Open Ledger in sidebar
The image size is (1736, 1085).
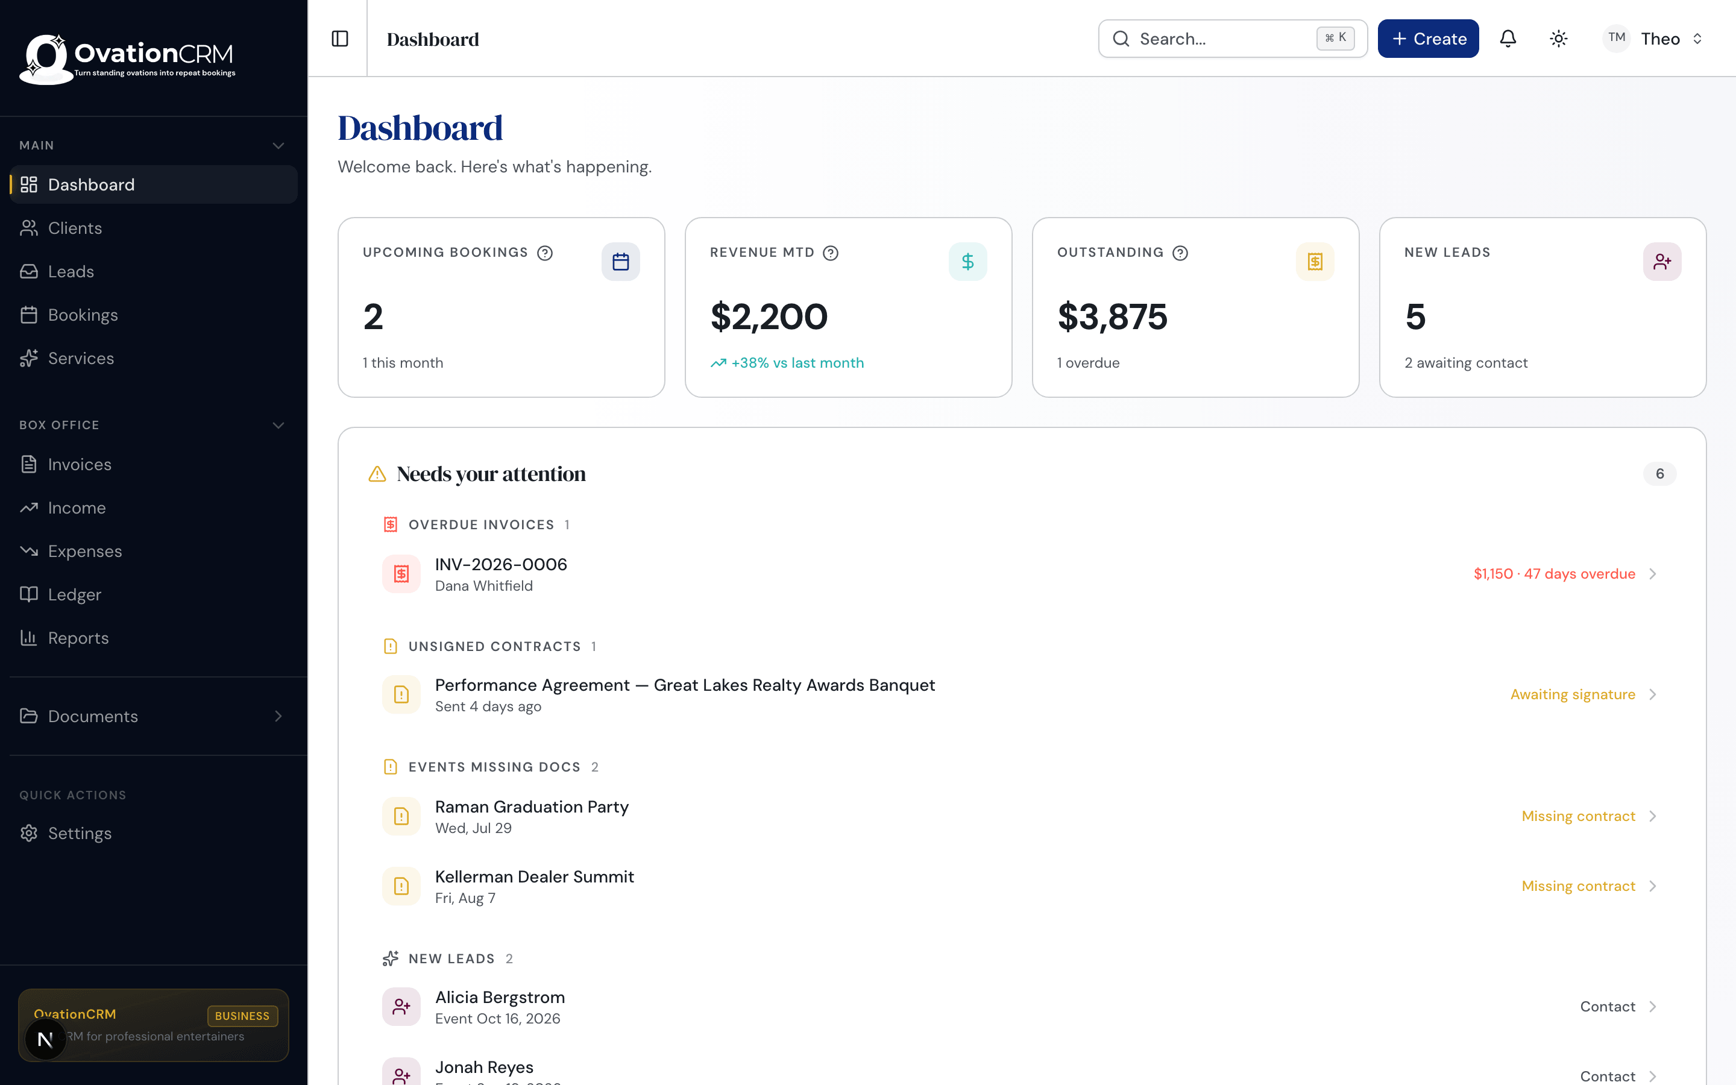(x=154, y=595)
